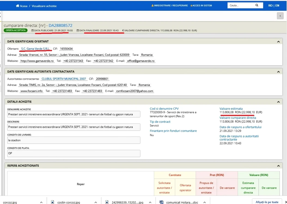Collapse the Repere Achizitionate section
287x204 pixels.
(x=278, y=166)
